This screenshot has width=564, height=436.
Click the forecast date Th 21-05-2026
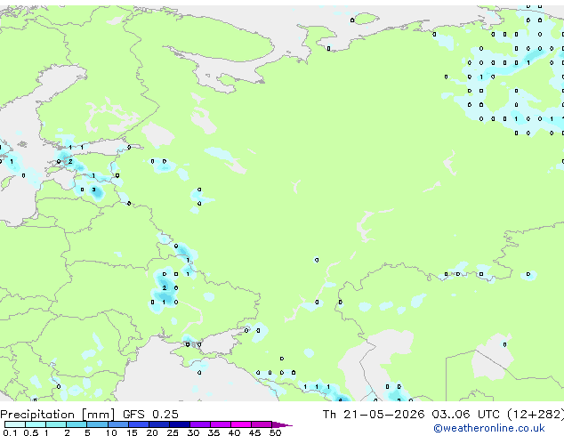coord(374,415)
